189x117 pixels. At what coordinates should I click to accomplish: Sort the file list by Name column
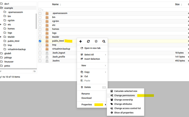[55, 4]
